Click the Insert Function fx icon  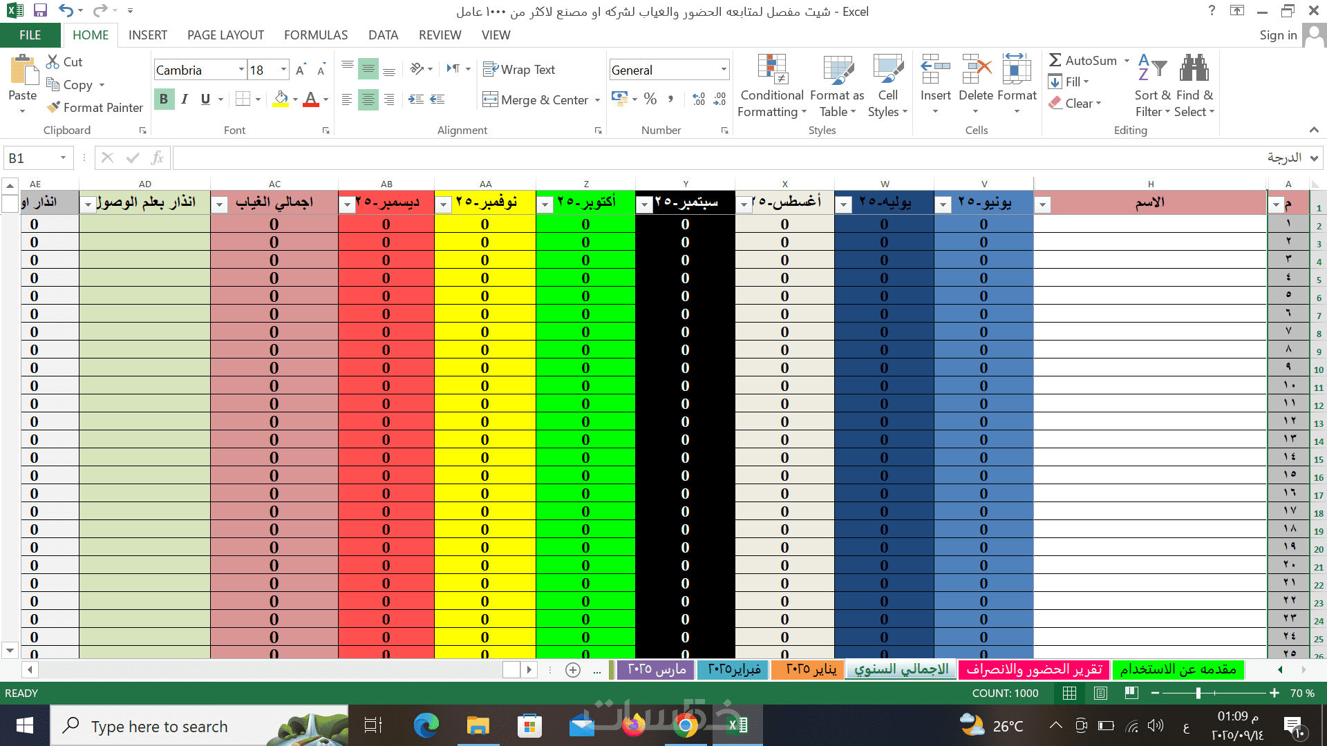pyautogui.click(x=158, y=158)
